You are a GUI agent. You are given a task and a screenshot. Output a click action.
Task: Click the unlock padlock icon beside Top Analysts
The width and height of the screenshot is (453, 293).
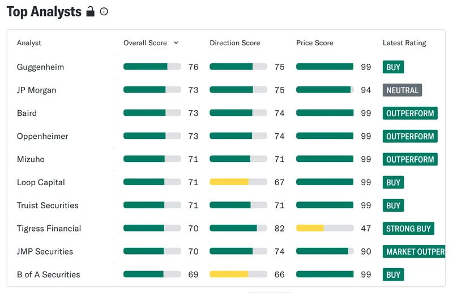91,11
